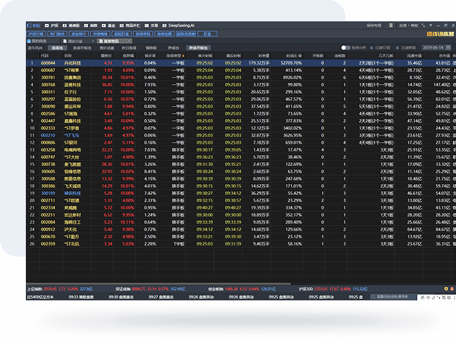
Task: Open the 反馈·帮助 dropdown menu
Action: tap(407, 25)
